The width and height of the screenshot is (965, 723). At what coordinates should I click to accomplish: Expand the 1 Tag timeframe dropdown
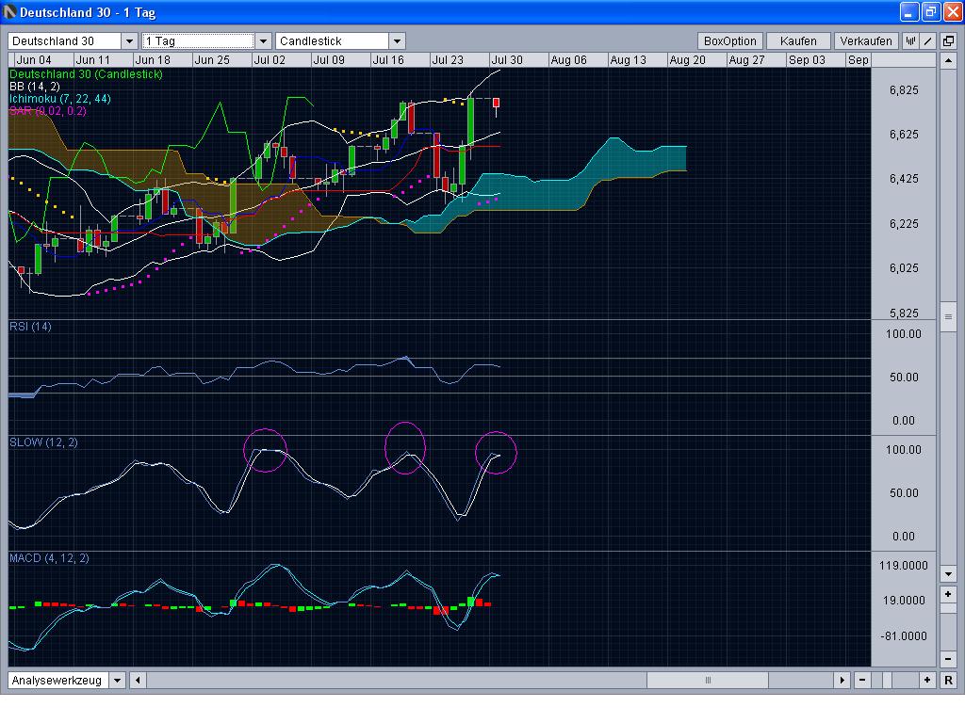coord(264,41)
